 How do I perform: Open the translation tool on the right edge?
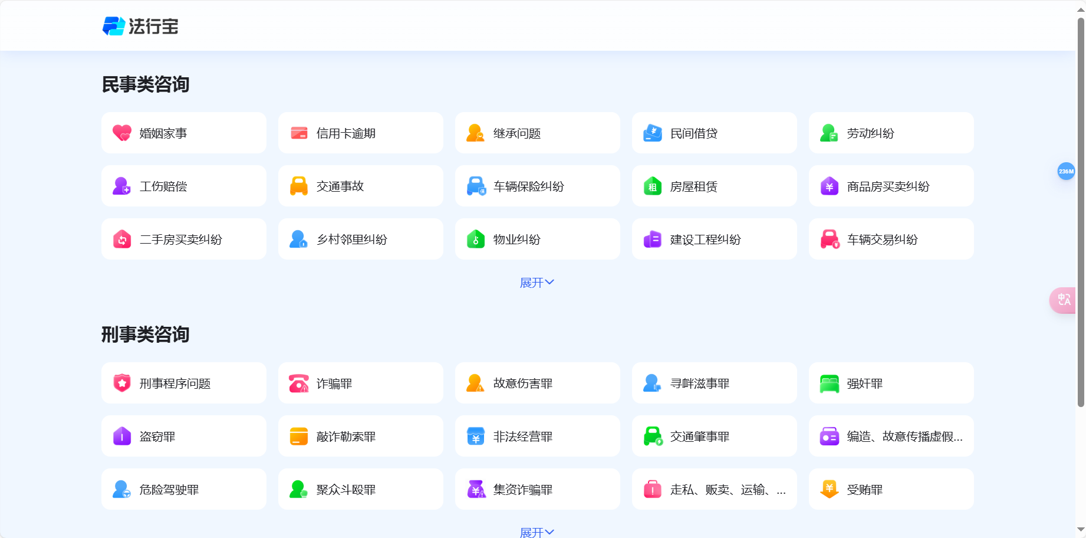point(1064,300)
